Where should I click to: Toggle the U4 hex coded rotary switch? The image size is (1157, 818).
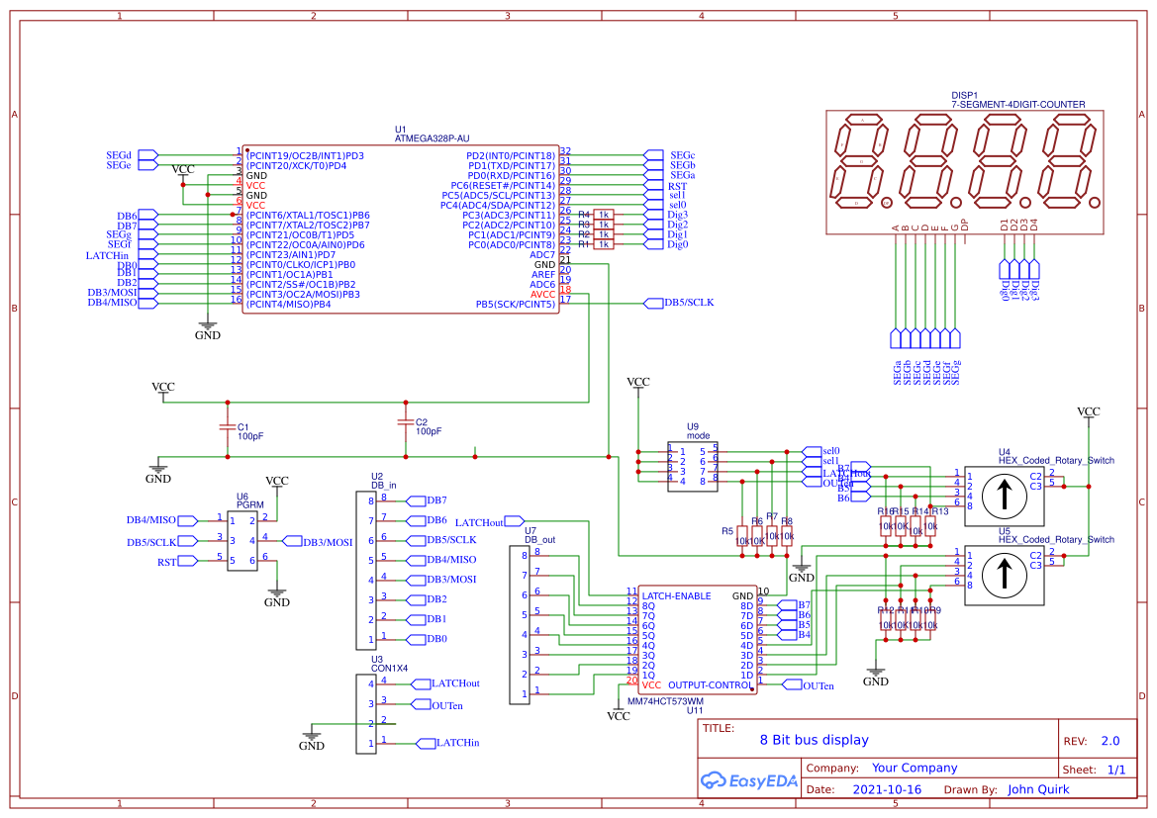(1006, 495)
